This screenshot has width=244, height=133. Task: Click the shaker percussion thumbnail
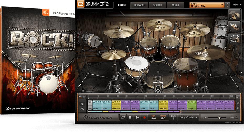(234, 27)
